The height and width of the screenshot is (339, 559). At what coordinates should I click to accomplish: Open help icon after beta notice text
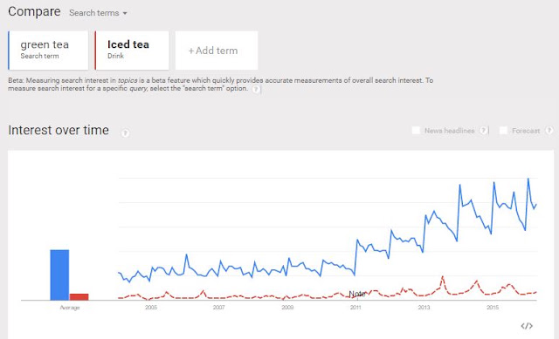tap(256, 89)
